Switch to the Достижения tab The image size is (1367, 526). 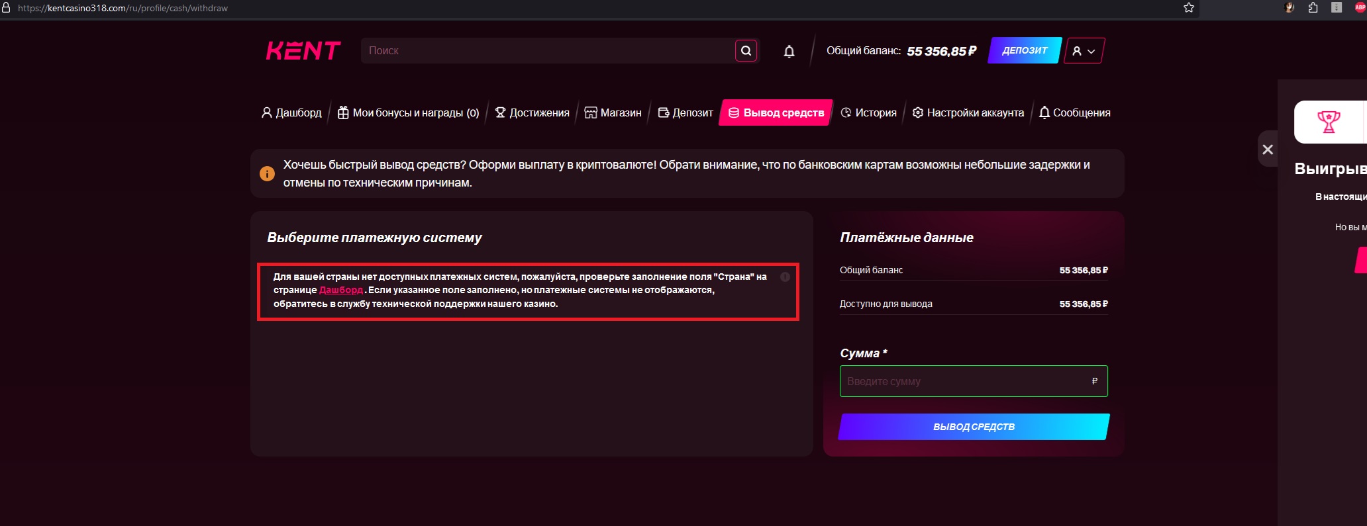pos(532,112)
